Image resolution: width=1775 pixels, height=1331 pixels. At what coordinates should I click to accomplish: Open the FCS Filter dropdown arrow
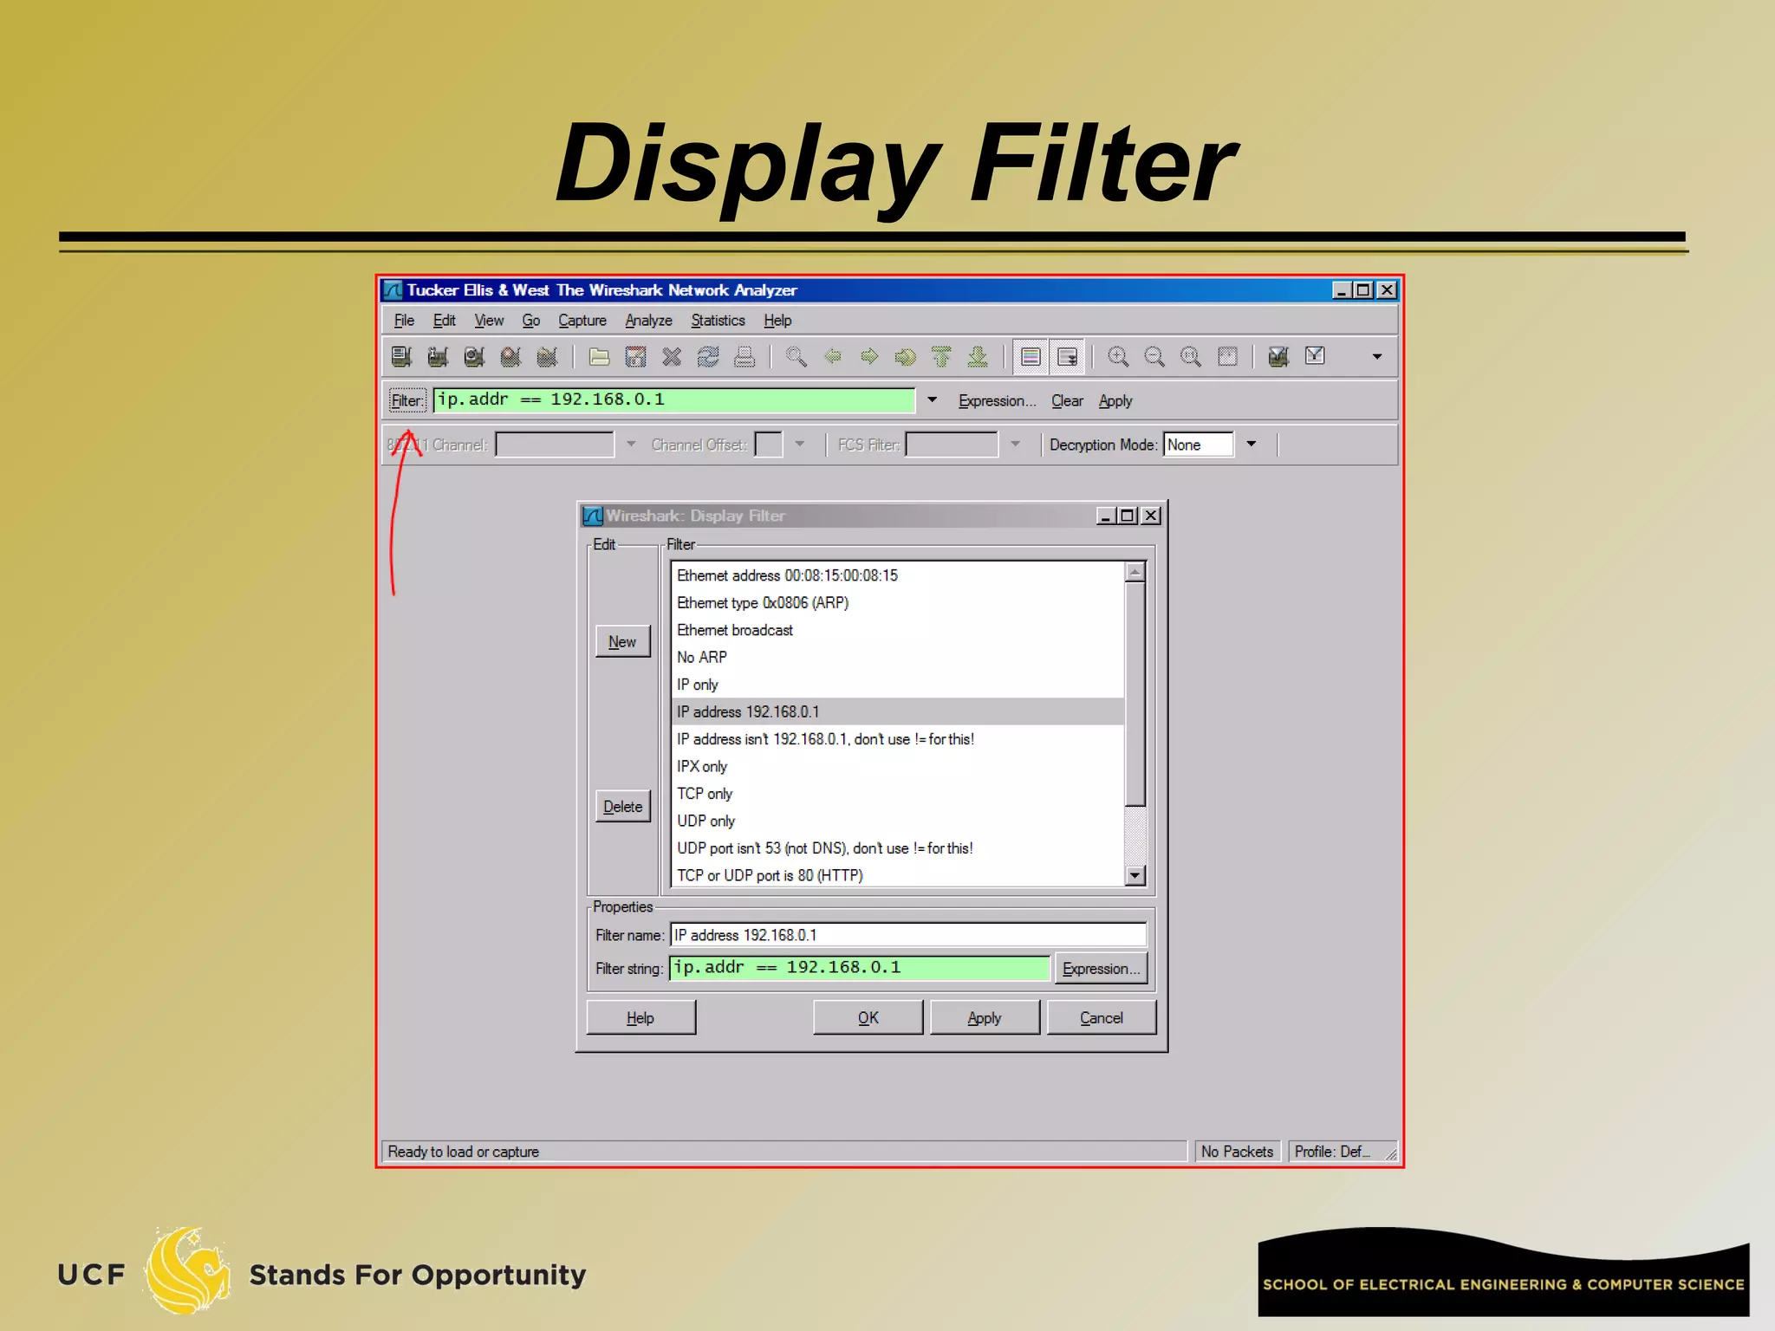click(x=1015, y=445)
